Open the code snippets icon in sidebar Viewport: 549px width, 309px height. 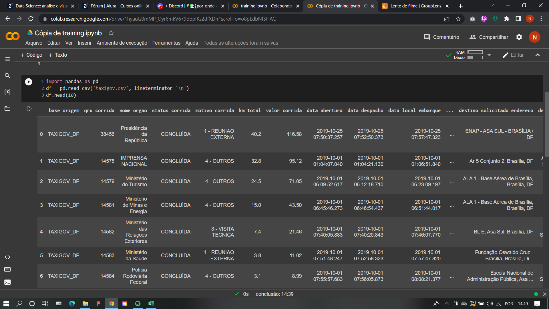point(7,257)
